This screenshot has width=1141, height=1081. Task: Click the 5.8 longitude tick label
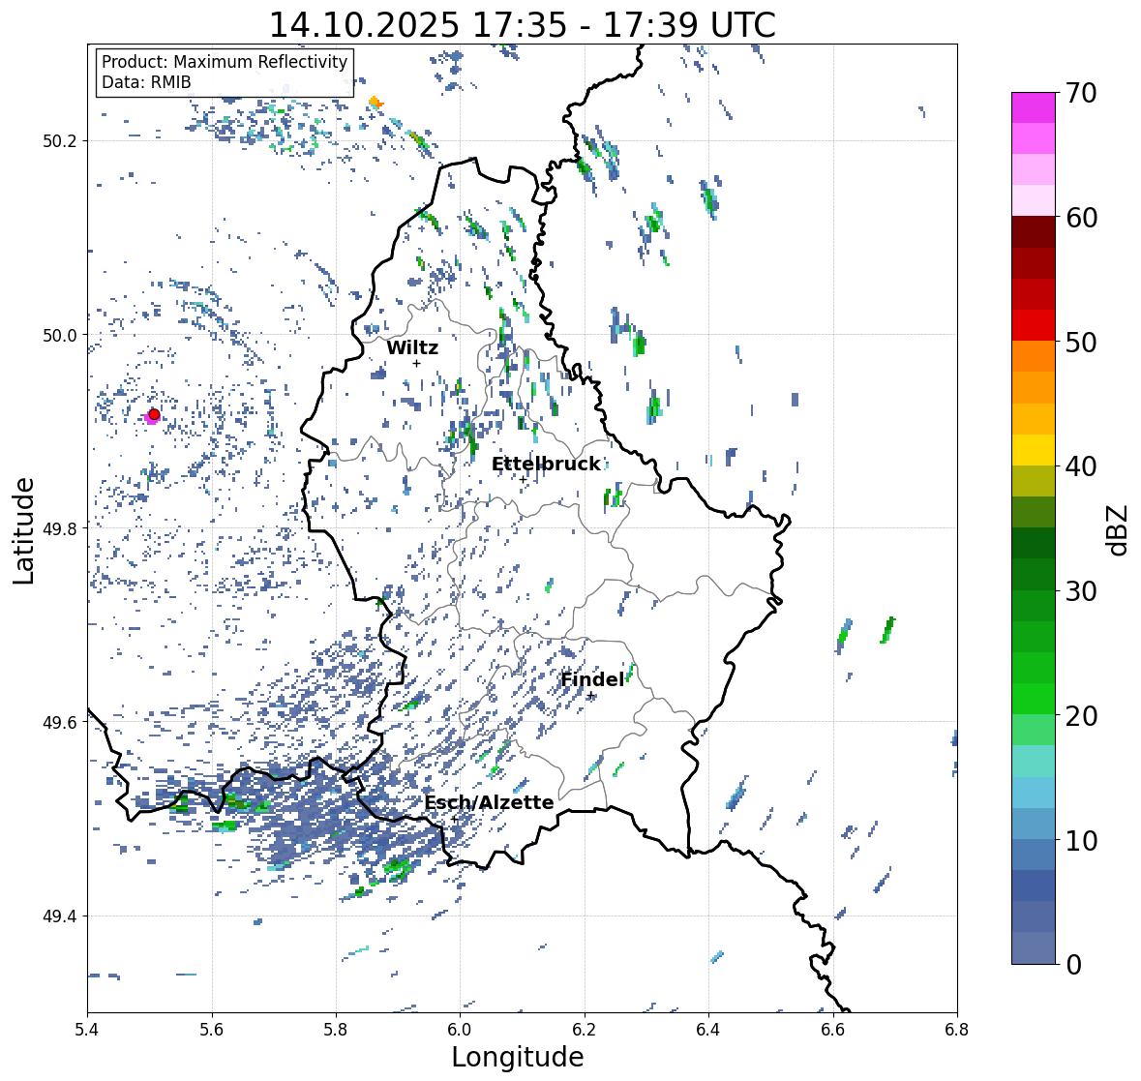336,1029
